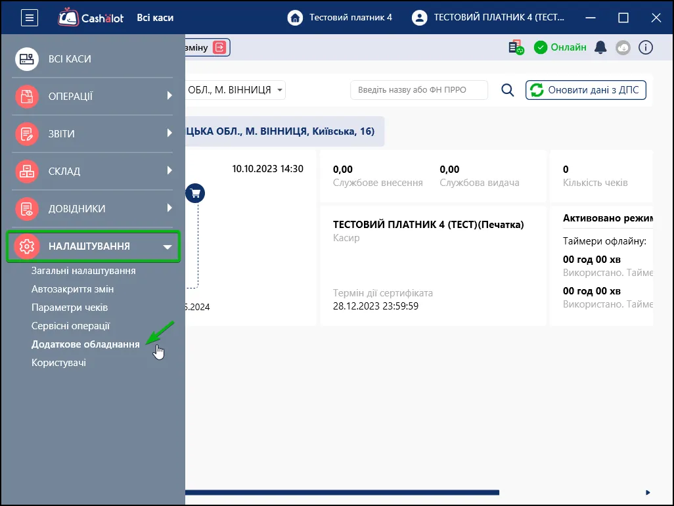Click the Cashalot logo
This screenshot has width=674, height=506.
coord(91,18)
